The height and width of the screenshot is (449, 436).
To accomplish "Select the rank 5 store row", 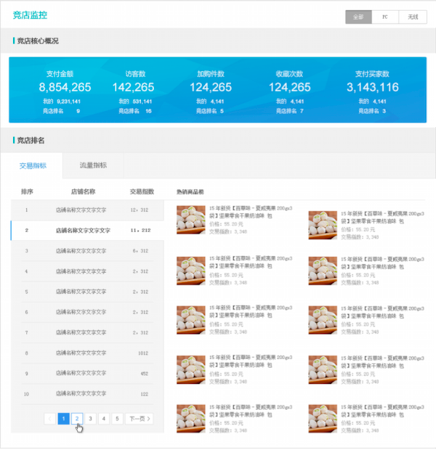I will click(x=87, y=292).
